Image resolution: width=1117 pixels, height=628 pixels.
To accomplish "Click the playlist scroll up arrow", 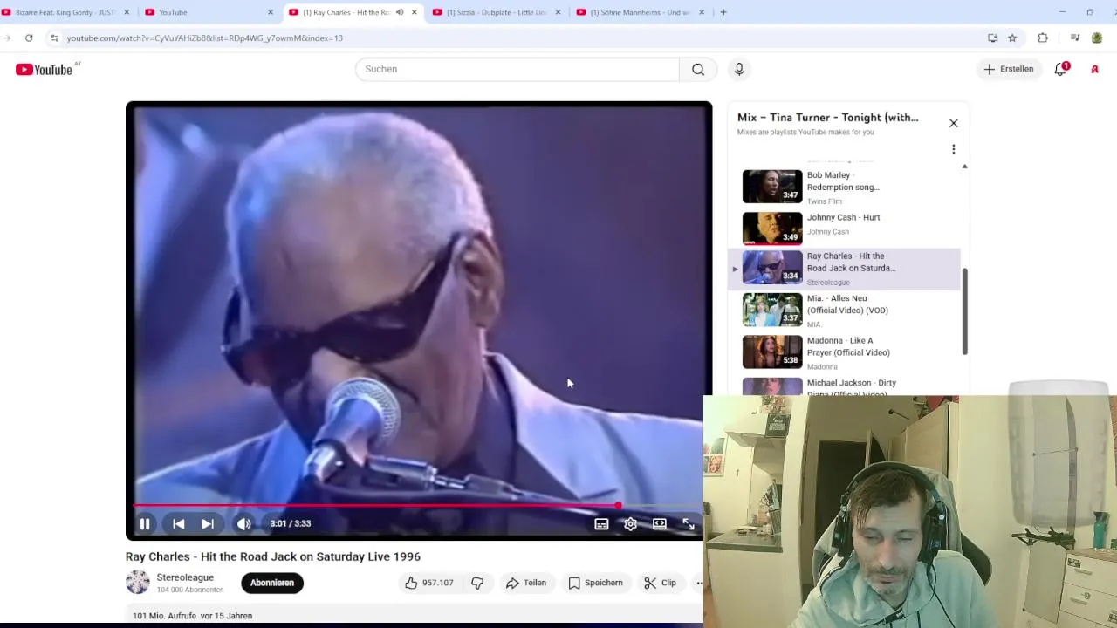I will click(964, 166).
